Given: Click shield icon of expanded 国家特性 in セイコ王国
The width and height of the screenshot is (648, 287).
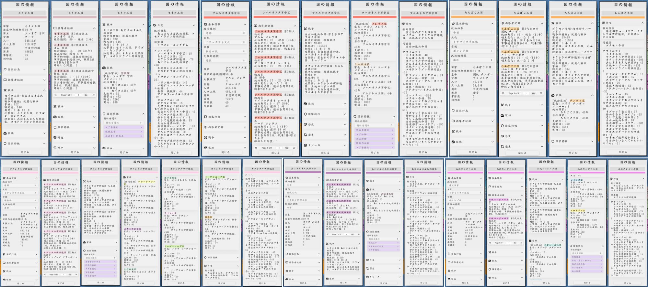Looking at the screenshot, I should coord(104,114).
